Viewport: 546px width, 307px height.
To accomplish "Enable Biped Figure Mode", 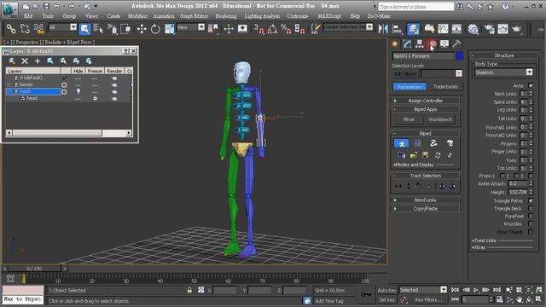I will 401,143.
